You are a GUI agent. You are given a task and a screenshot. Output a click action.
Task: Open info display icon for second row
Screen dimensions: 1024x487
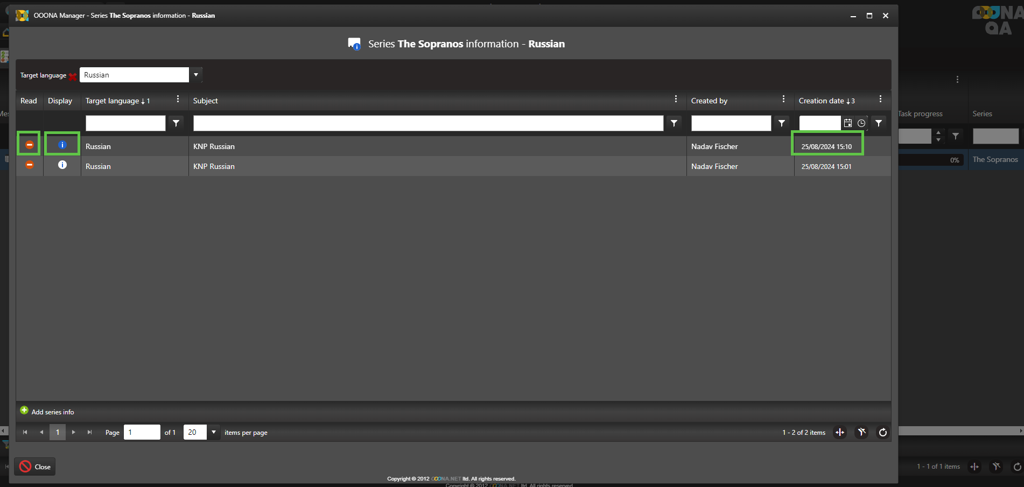tap(62, 165)
